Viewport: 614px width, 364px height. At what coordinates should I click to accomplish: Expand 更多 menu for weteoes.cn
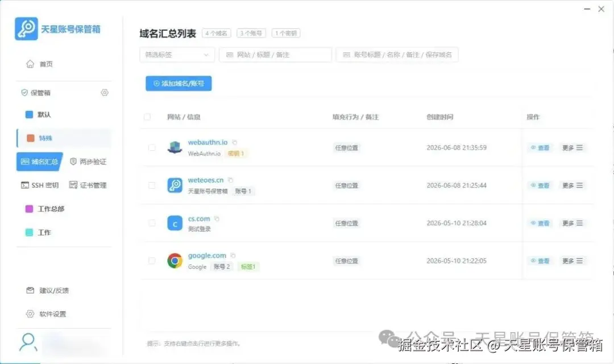(572, 185)
